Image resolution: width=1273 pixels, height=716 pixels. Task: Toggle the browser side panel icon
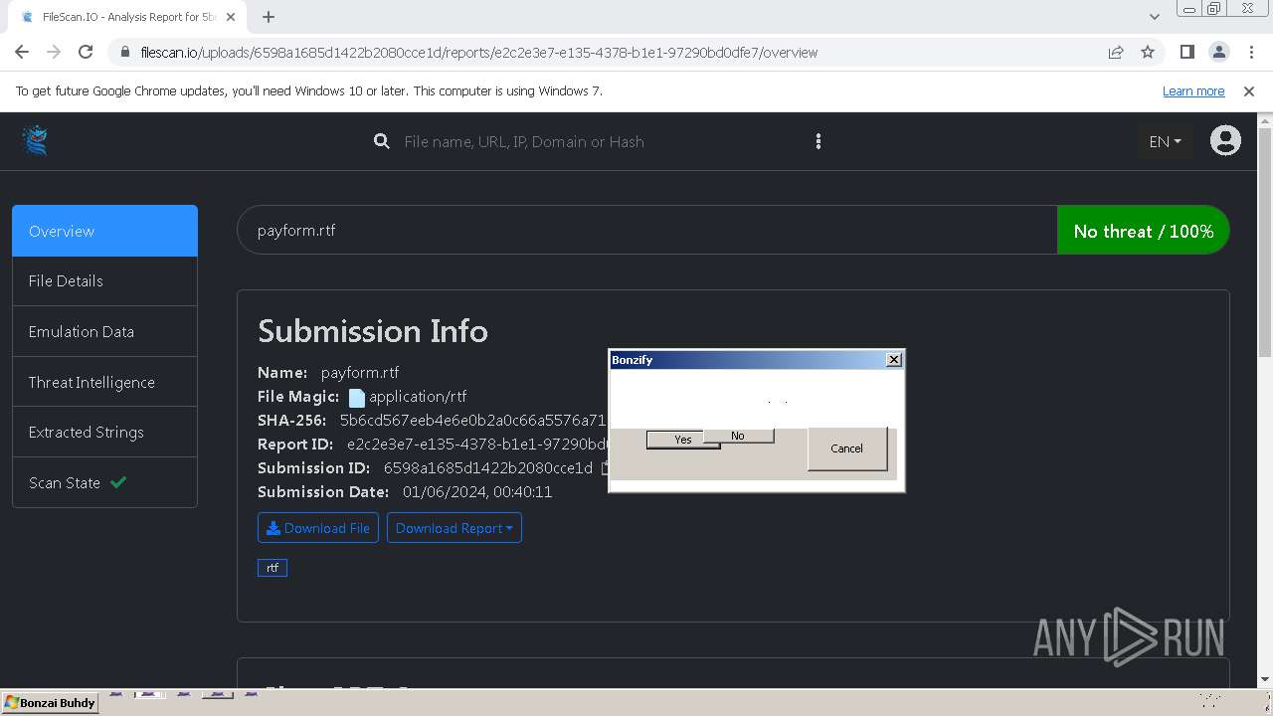point(1186,52)
